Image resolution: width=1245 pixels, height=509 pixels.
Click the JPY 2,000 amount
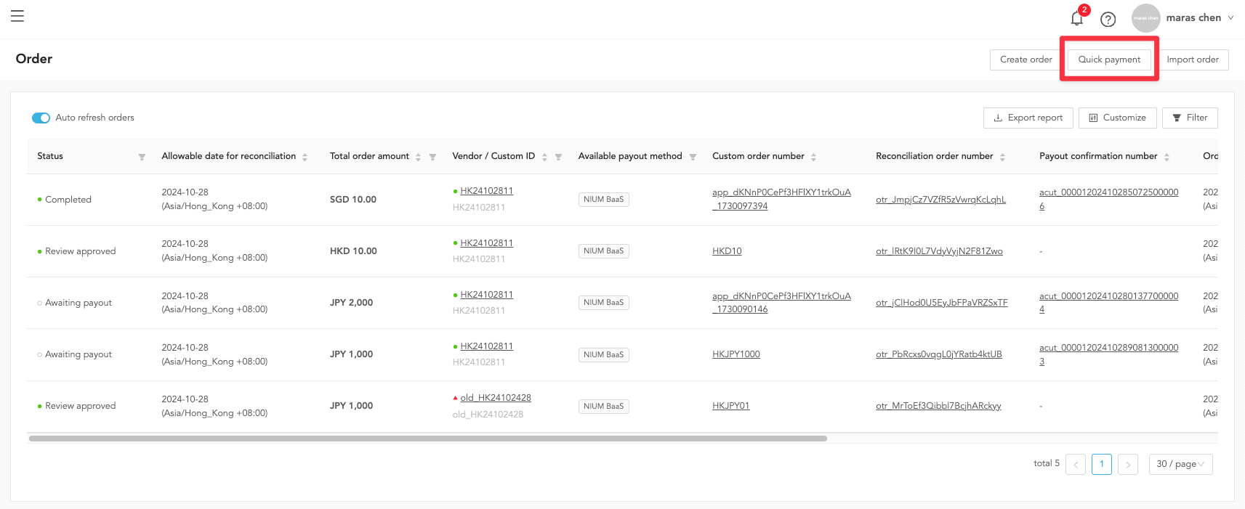pos(351,303)
